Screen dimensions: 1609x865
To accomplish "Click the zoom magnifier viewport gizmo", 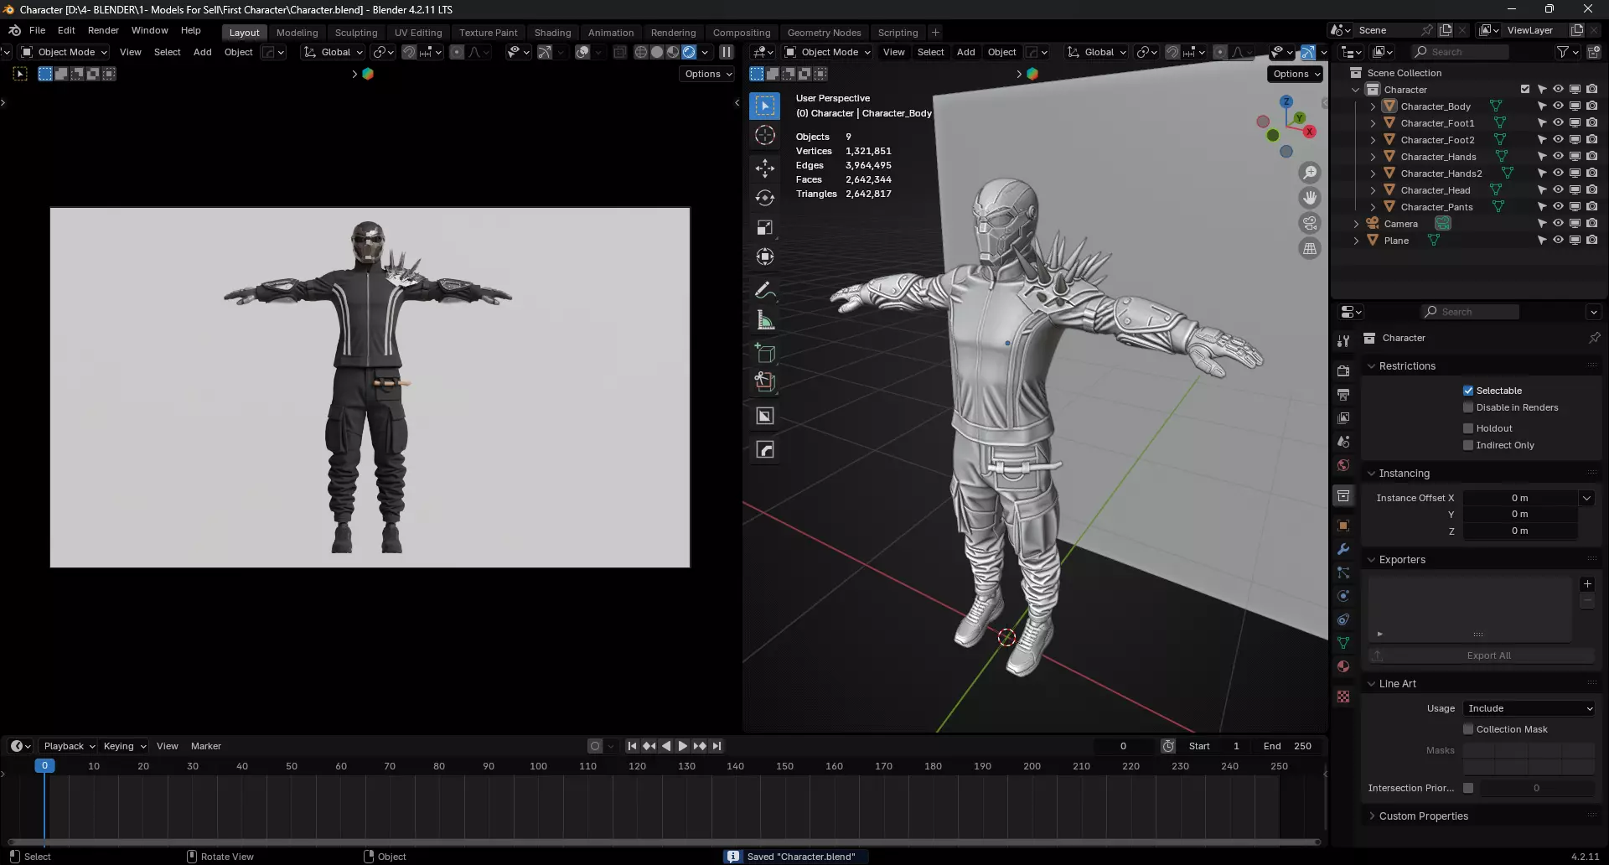I will click(1309, 173).
